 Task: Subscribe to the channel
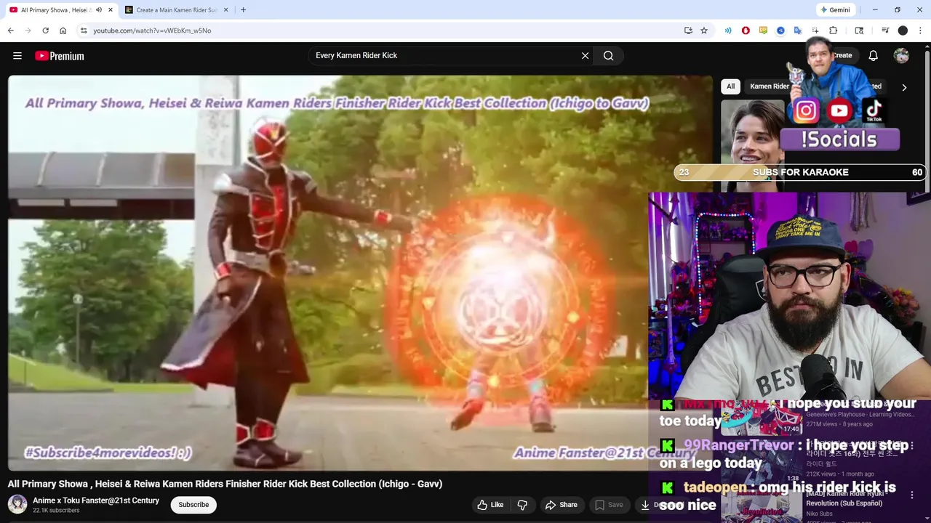(193, 505)
